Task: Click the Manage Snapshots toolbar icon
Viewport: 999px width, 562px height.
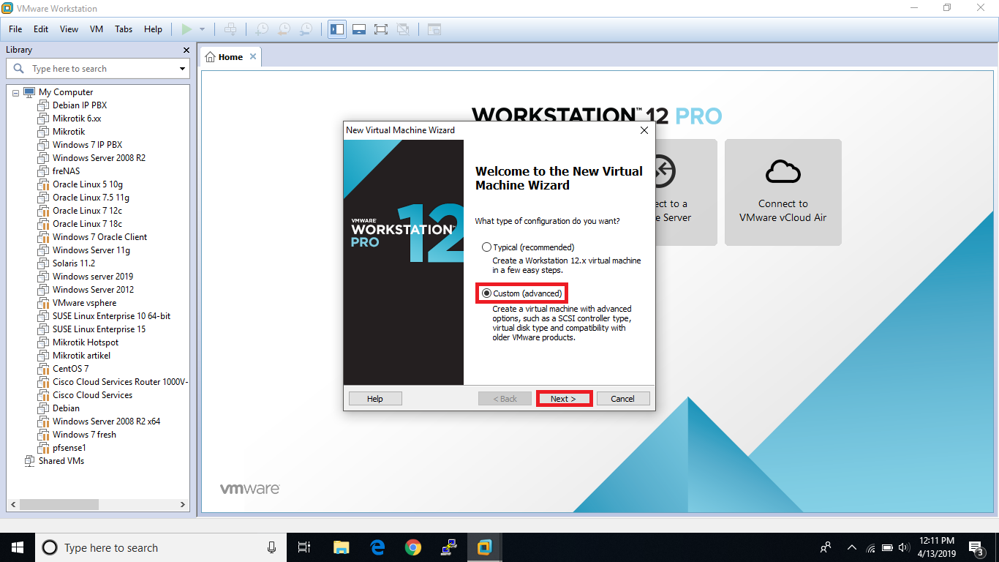Action: (x=306, y=29)
